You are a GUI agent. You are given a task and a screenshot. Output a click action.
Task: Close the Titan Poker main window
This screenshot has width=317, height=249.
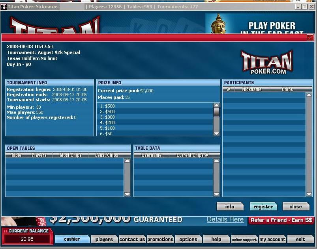(311, 7)
